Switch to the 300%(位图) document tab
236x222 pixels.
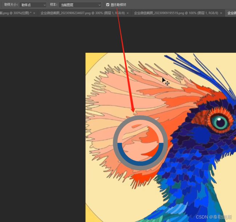pyautogui.click(x=16, y=13)
